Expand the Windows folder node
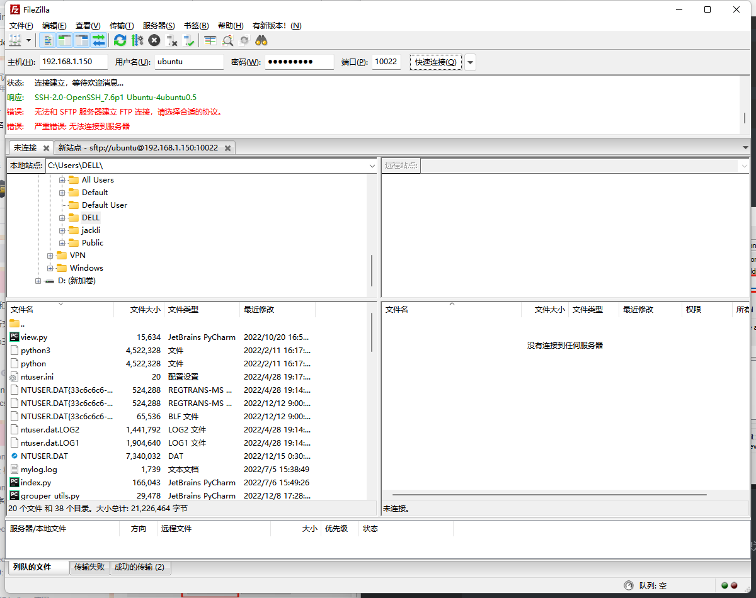The height and width of the screenshot is (598, 756). click(x=50, y=268)
